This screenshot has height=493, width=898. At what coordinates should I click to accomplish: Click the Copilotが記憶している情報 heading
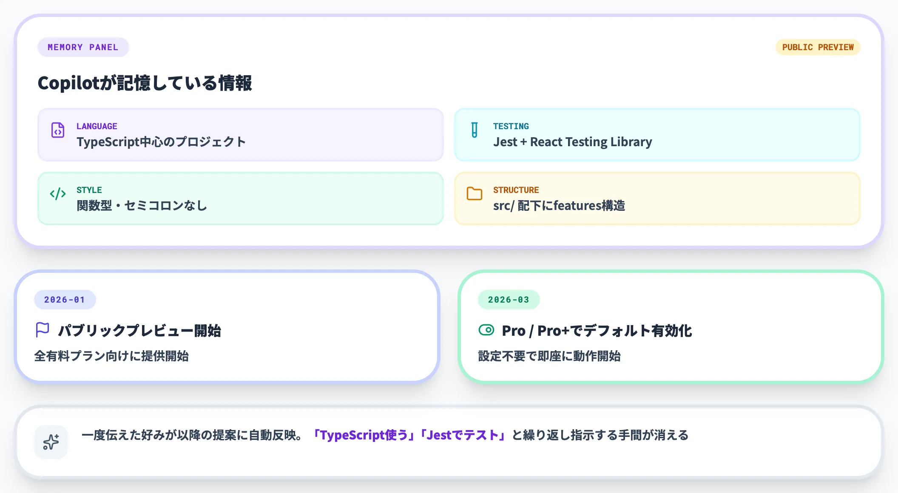(145, 83)
